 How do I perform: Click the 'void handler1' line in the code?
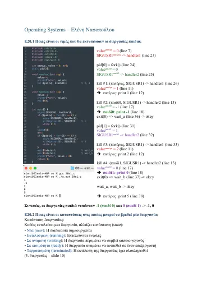pos(48,75)
